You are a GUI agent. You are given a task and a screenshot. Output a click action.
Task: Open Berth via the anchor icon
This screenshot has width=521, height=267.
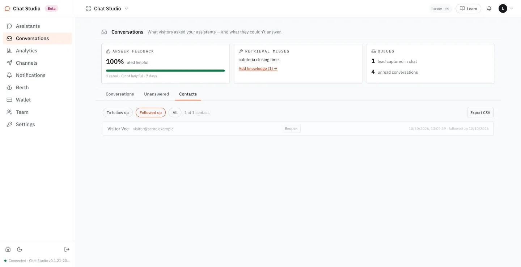(x=9, y=87)
